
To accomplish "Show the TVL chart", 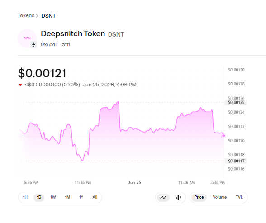I will click(239, 197).
